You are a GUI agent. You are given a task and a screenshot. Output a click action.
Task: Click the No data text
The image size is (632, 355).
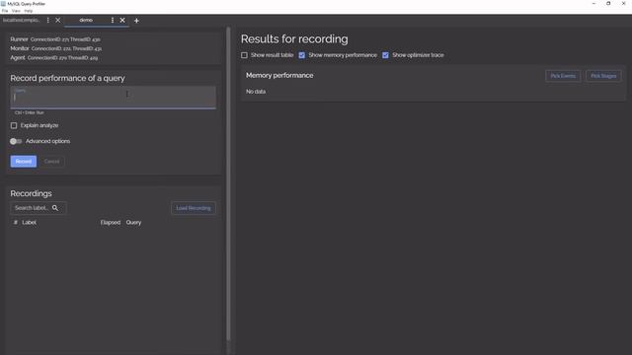pos(256,92)
